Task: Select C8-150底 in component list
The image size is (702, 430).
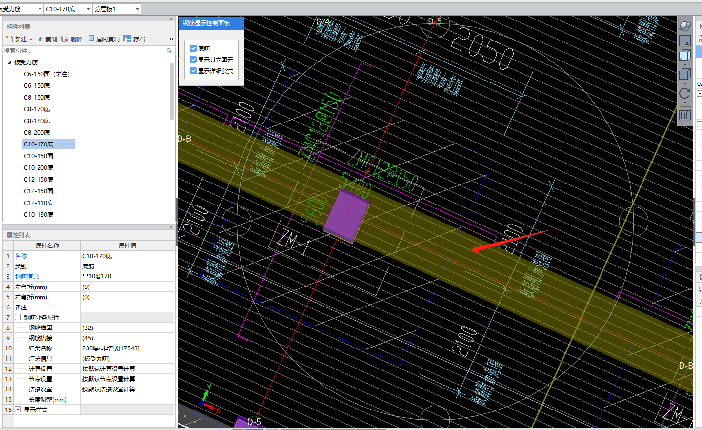Action: pyautogui.click(x=37, y=98)
